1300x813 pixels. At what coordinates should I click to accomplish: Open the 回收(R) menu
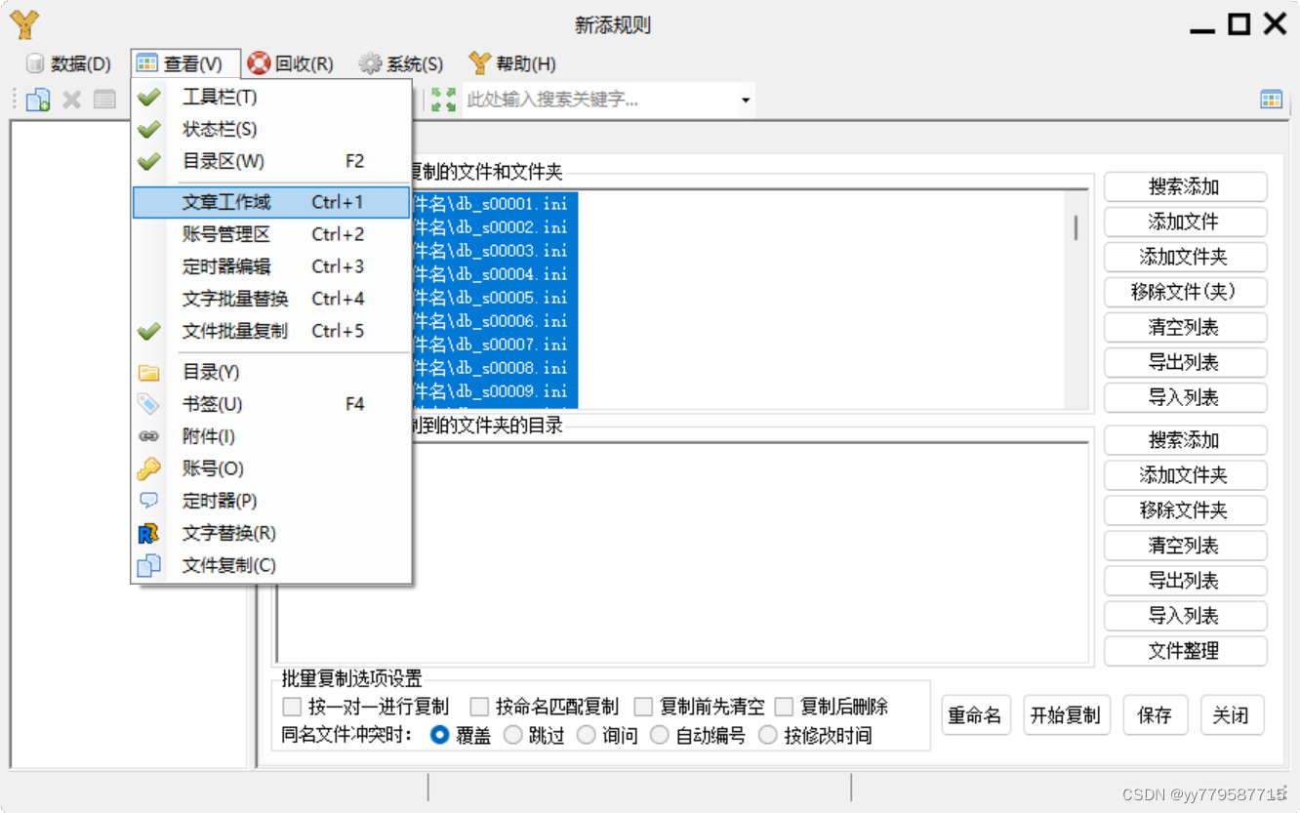coord(290,64)
